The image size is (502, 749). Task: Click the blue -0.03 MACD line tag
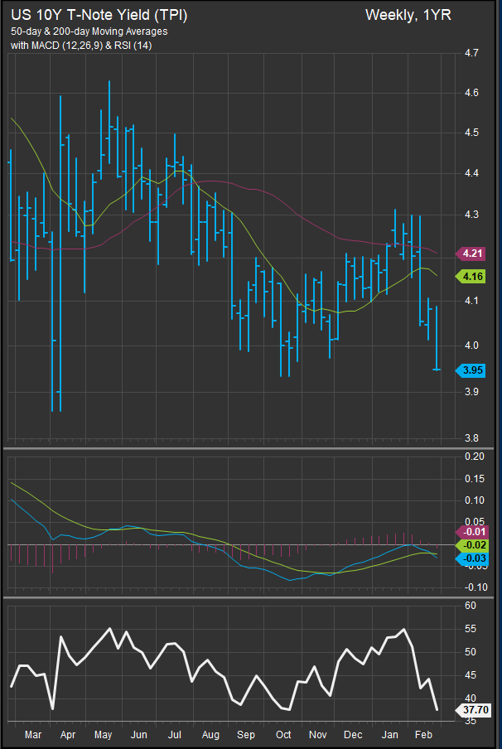(475, 560)
